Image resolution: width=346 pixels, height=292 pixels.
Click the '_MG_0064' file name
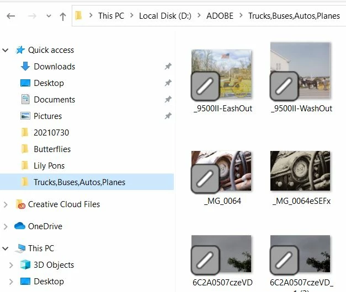222,201
